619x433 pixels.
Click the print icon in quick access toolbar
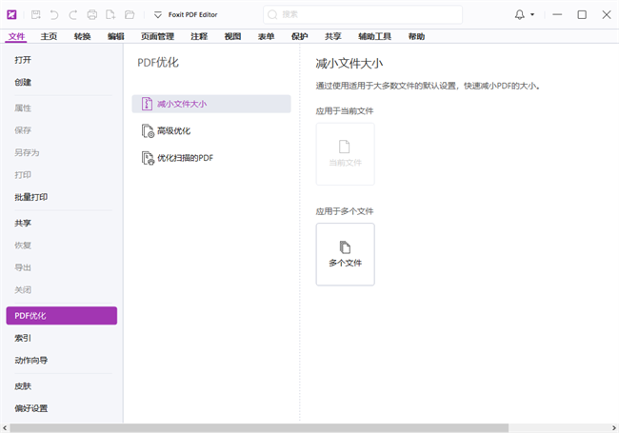click(x=92, y=15)
